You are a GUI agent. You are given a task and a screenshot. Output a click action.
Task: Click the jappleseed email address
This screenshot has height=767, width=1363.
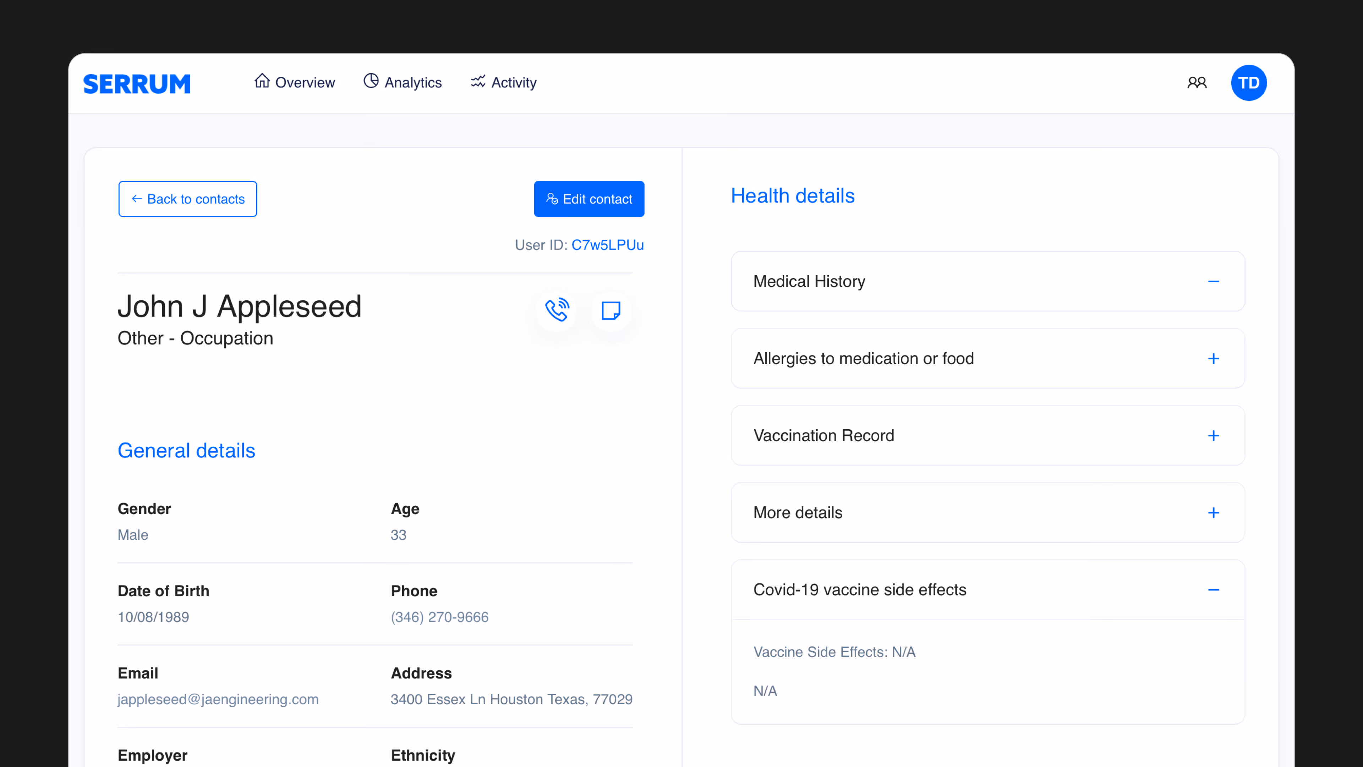[x=218, y=699]
